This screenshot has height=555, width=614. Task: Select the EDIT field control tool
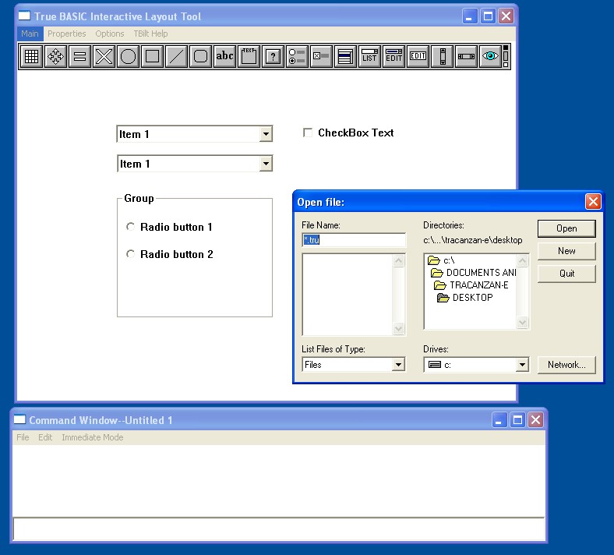(x=418, y=57)
